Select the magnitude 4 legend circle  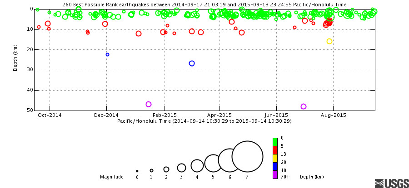pyautogui.click(x=197, y=166)
